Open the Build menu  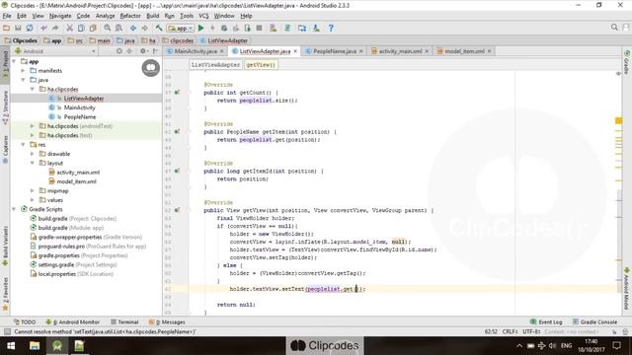[x=152, y=16]
